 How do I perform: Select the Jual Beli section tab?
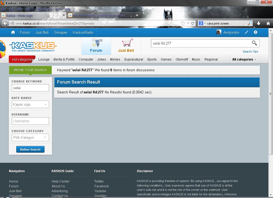coord(126,46)
